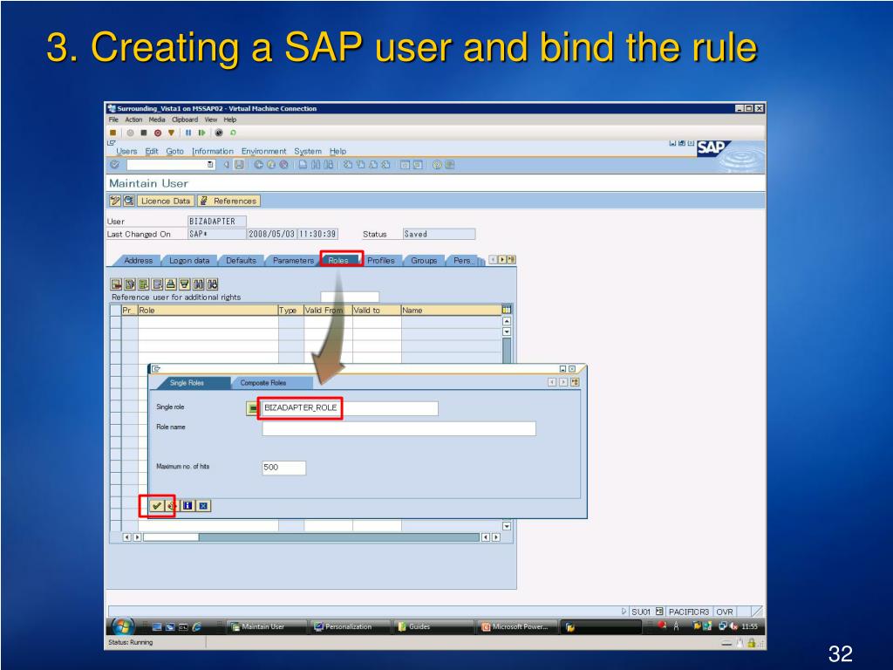Viewport: 893px width, 670px height.
Task: Click the Pause icon in Virtual Machine toolbar
Action: click(x=188, y=133)
